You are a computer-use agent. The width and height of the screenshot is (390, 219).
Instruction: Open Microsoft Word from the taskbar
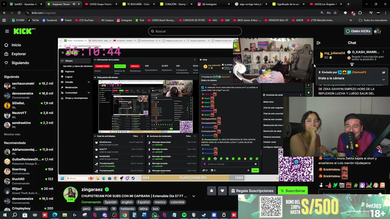click(x=144, y=215)
